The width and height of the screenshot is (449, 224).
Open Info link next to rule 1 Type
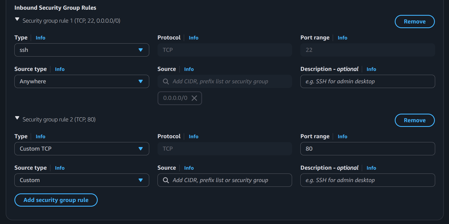[40, 38]
